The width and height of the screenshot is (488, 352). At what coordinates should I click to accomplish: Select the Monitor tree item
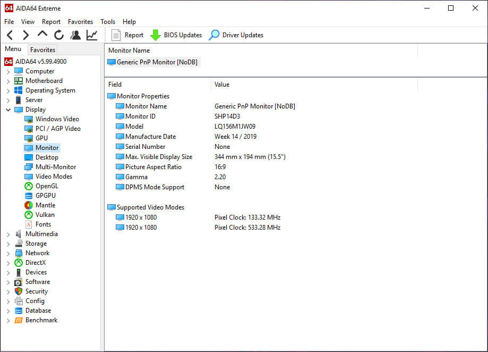click(47, 148)
